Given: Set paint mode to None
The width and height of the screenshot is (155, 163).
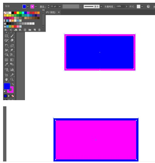Looking at the screenshot, I should point(13,96).
